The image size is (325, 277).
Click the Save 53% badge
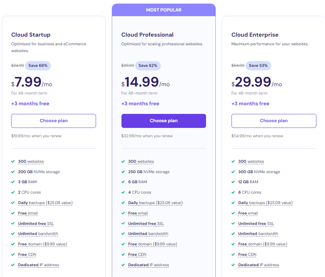click(x=258, y=65)
